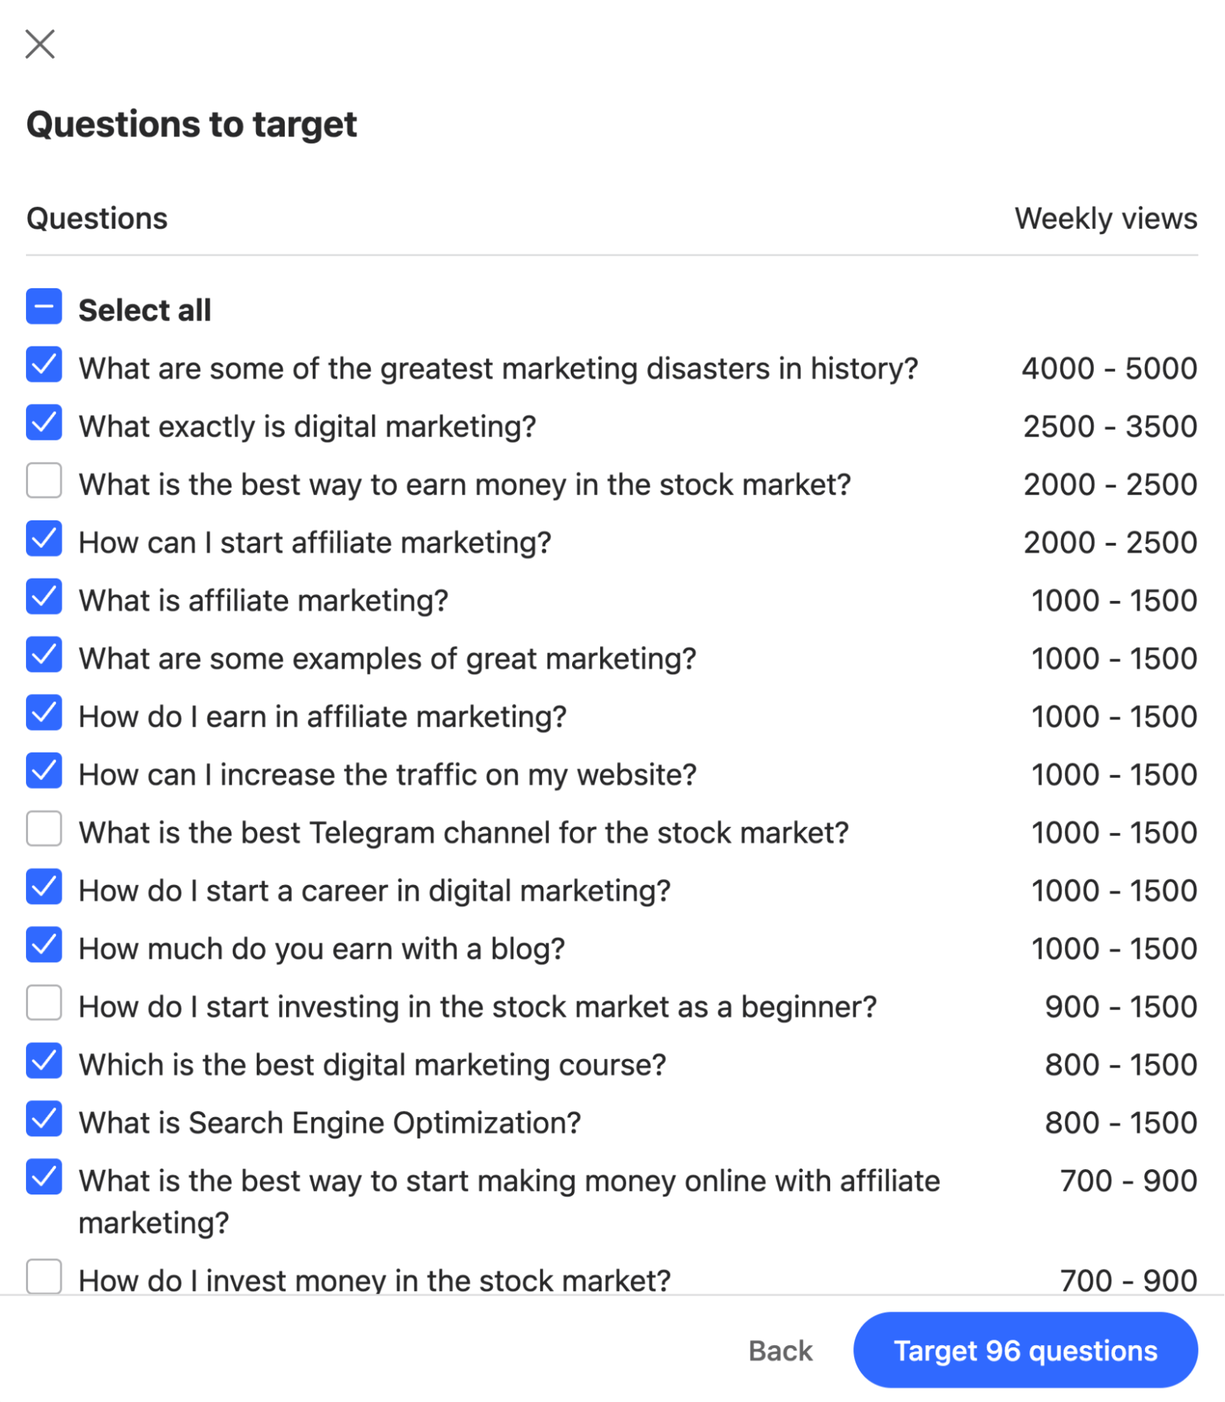Uncheck 'What is affiliate marketing?'
1225x1402 pixels.
[43, 599]
